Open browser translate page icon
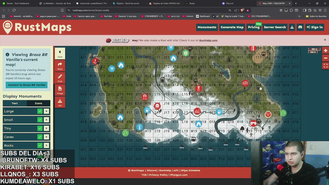329x185 pixels. [x=230, y=10]
